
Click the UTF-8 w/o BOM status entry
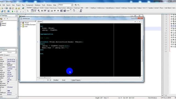(166, 98)
